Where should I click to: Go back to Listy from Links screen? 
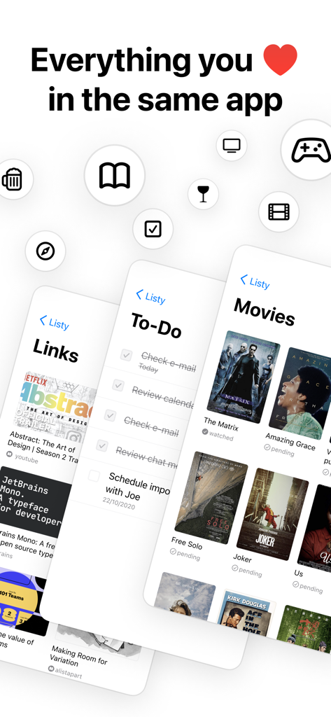[54, 322]
